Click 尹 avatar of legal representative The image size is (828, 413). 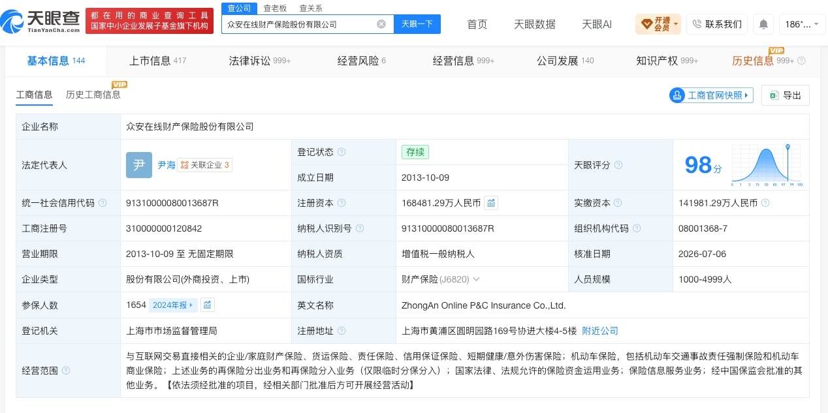139,165
